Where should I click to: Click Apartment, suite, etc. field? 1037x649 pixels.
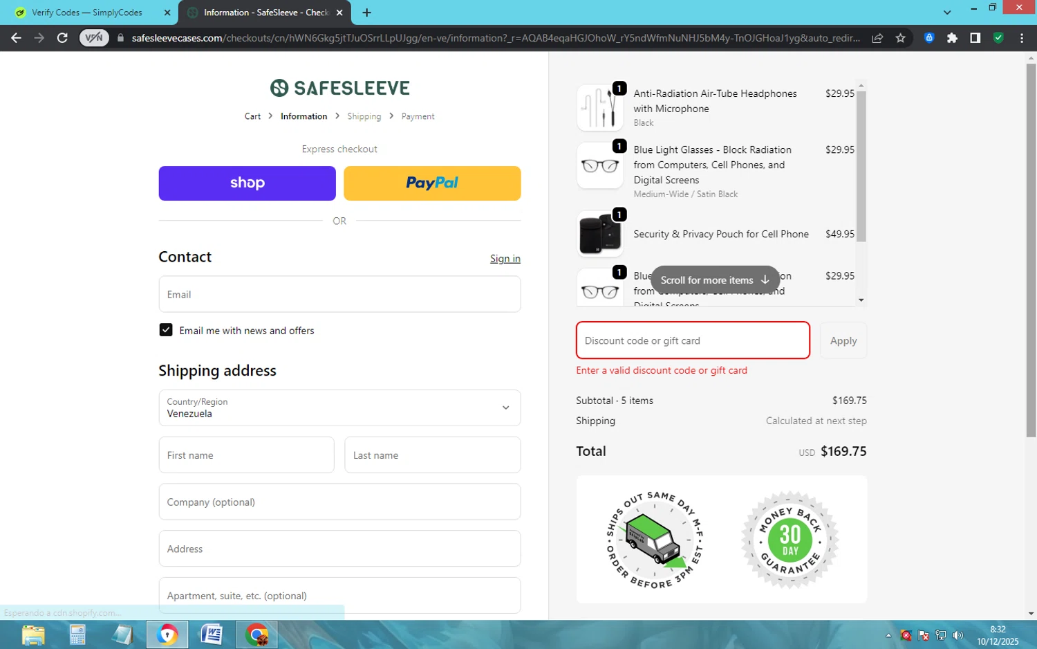(339, 595)
